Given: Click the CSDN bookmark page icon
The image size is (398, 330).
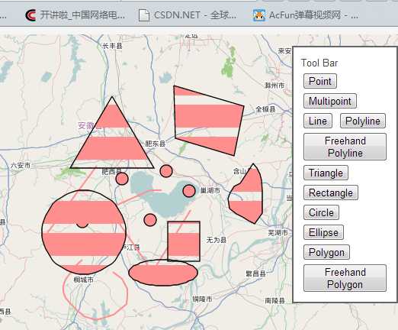Looking at the screenshot, I should (x=144, y=15).
